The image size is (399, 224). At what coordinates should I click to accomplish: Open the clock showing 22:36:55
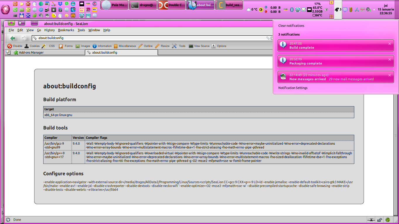point(386,9)
